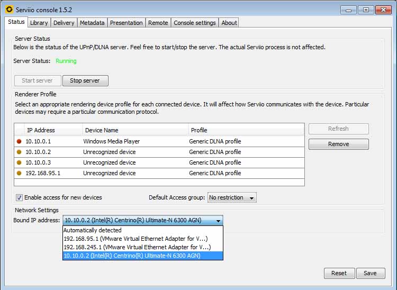Select Automatically detected in IP list

click(93, 230)
